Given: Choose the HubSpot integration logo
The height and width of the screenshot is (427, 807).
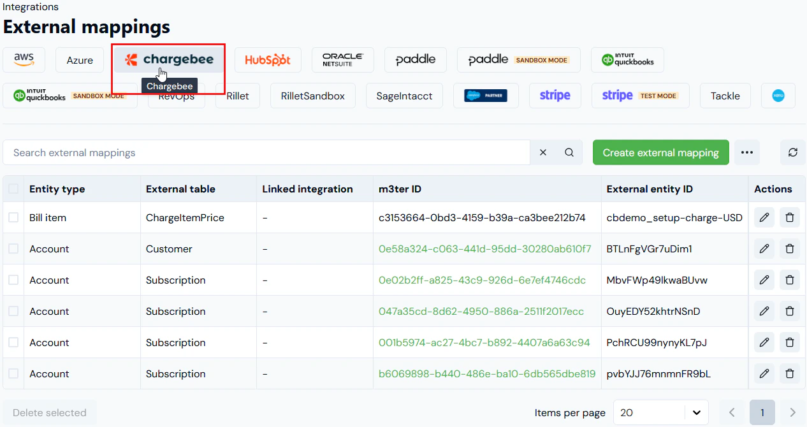Looking at the screenshot, I should pos(268,60).
